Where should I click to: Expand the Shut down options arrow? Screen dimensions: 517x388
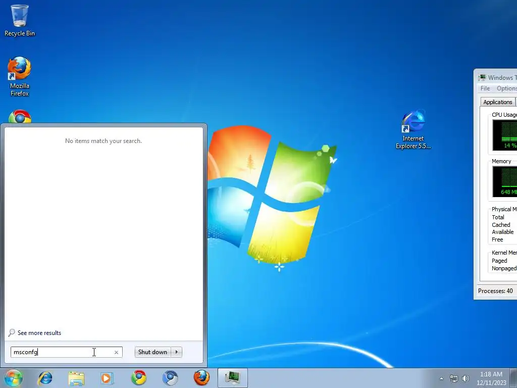177,352
